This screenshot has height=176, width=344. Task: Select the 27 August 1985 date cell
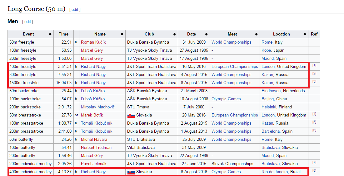click(194, 50)
